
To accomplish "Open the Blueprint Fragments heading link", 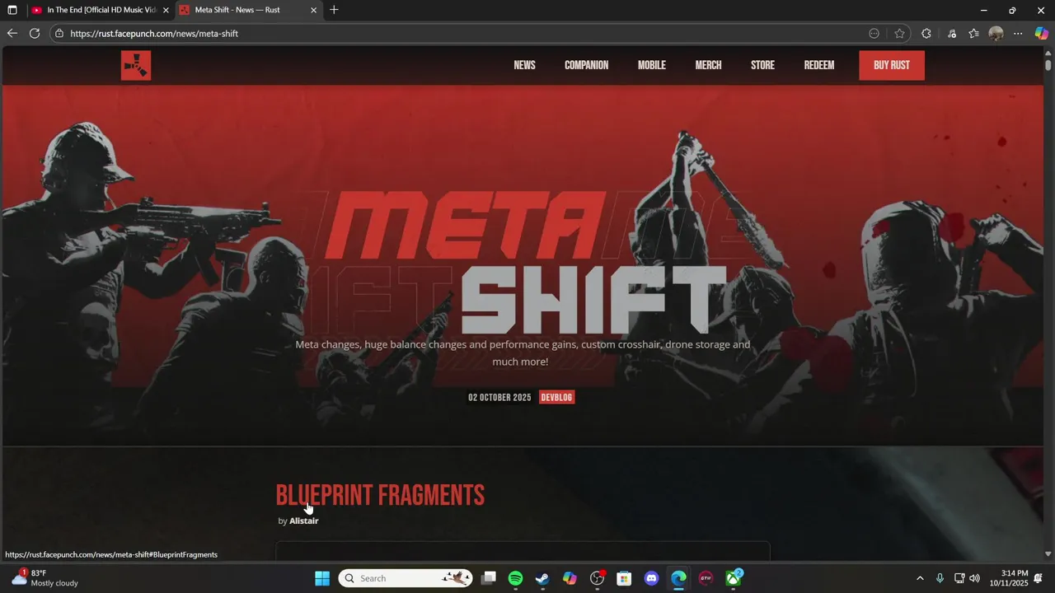I will (380, 495).
